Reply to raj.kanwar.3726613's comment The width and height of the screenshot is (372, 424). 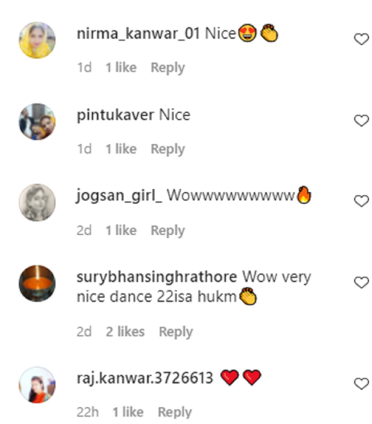coord(175,412)
